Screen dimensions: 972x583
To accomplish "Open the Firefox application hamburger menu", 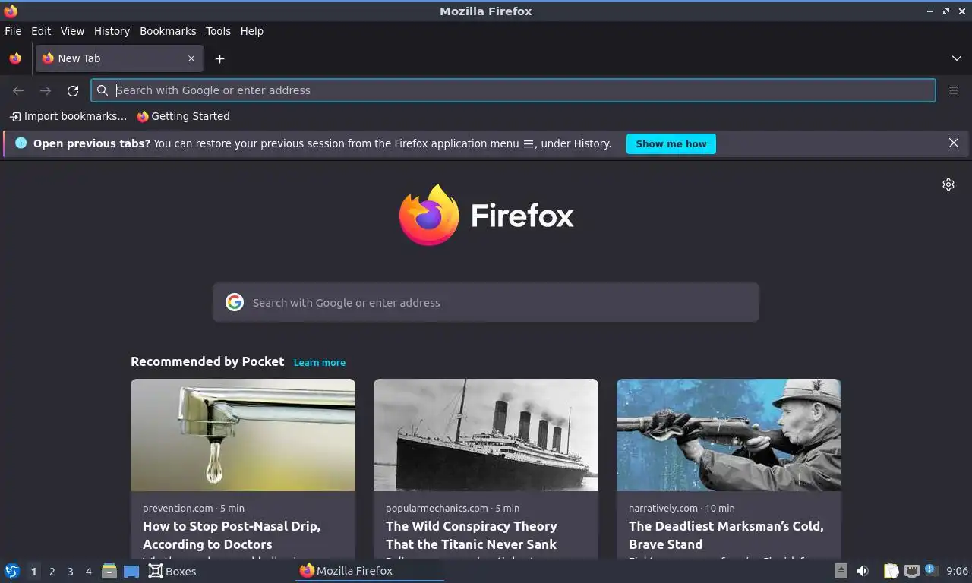I will click(x=954, y=90).
